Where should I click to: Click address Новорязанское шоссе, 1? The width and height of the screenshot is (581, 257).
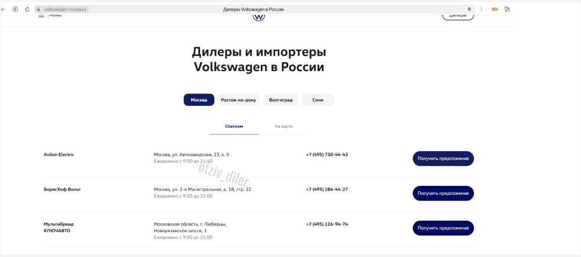click(180, 231)
